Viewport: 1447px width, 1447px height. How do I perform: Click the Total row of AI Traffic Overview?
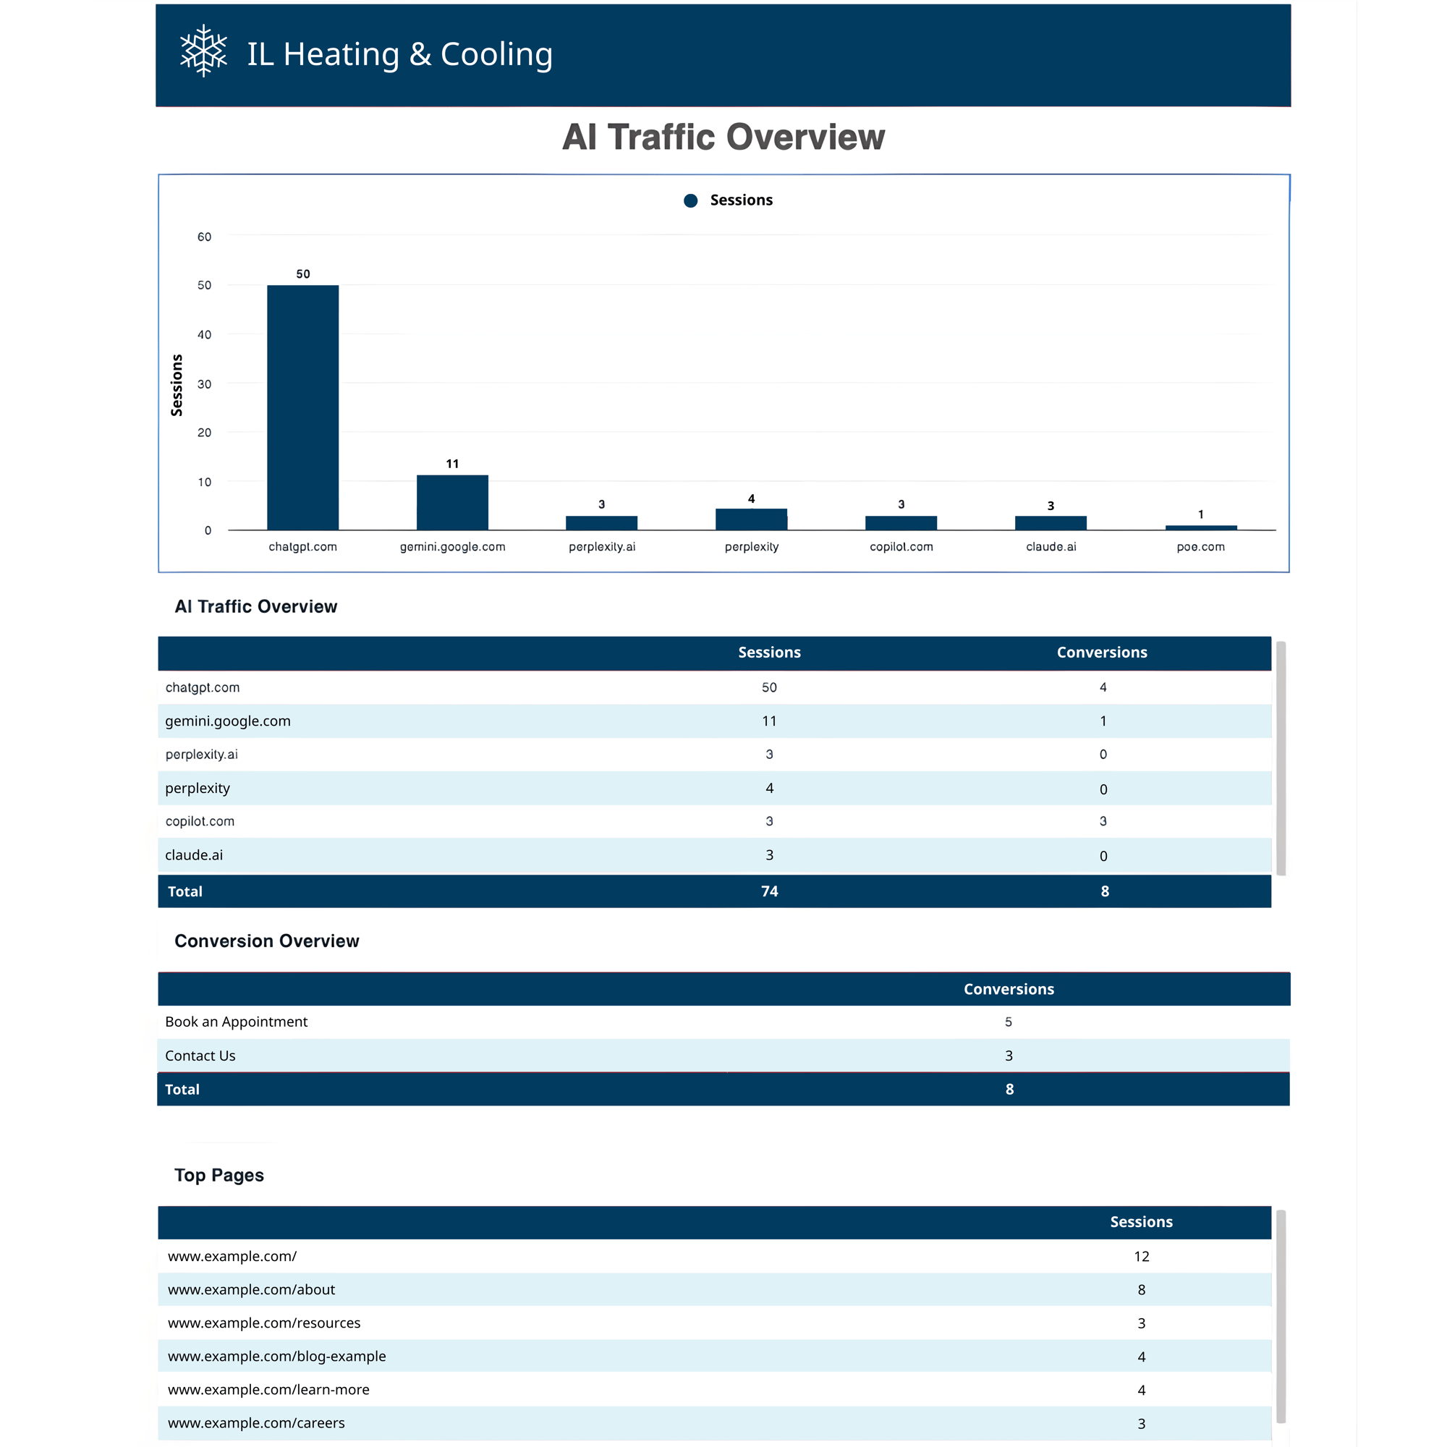click(525, 891)
